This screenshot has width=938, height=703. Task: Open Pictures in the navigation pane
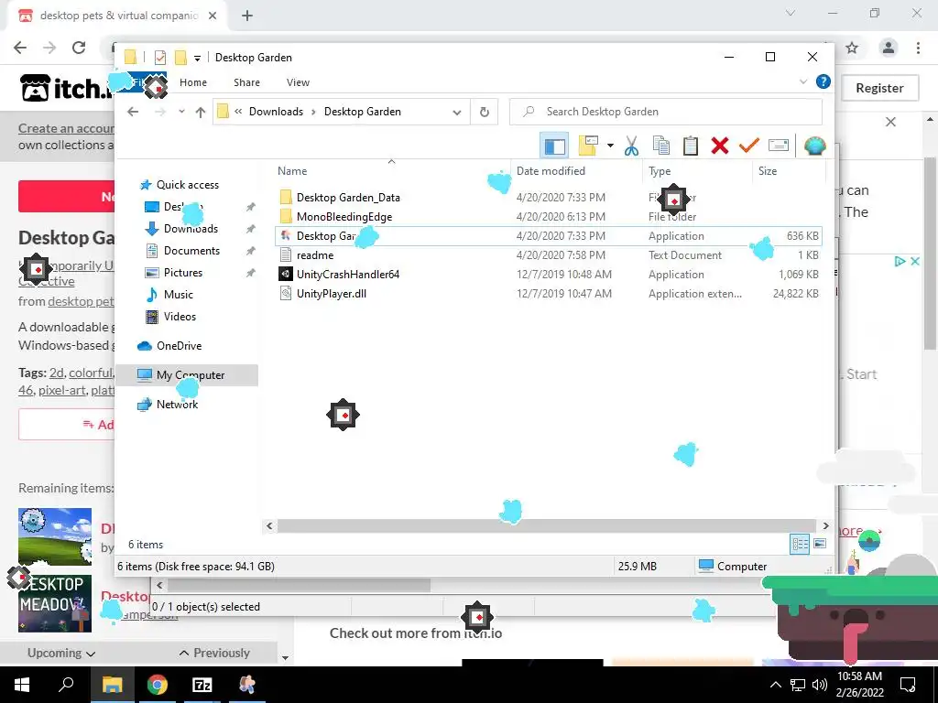(183, 273)
